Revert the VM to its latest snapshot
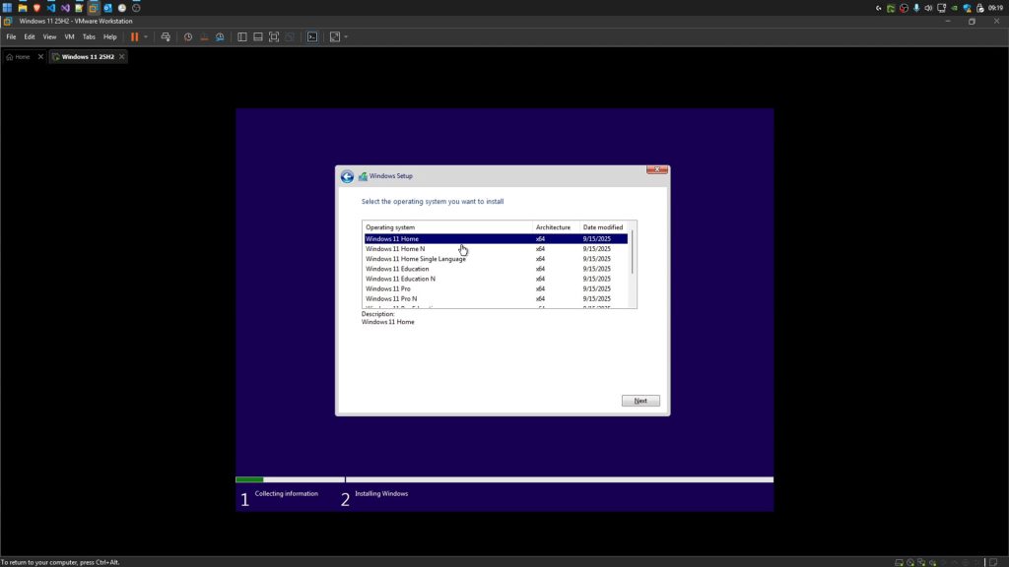 point(203,36)
